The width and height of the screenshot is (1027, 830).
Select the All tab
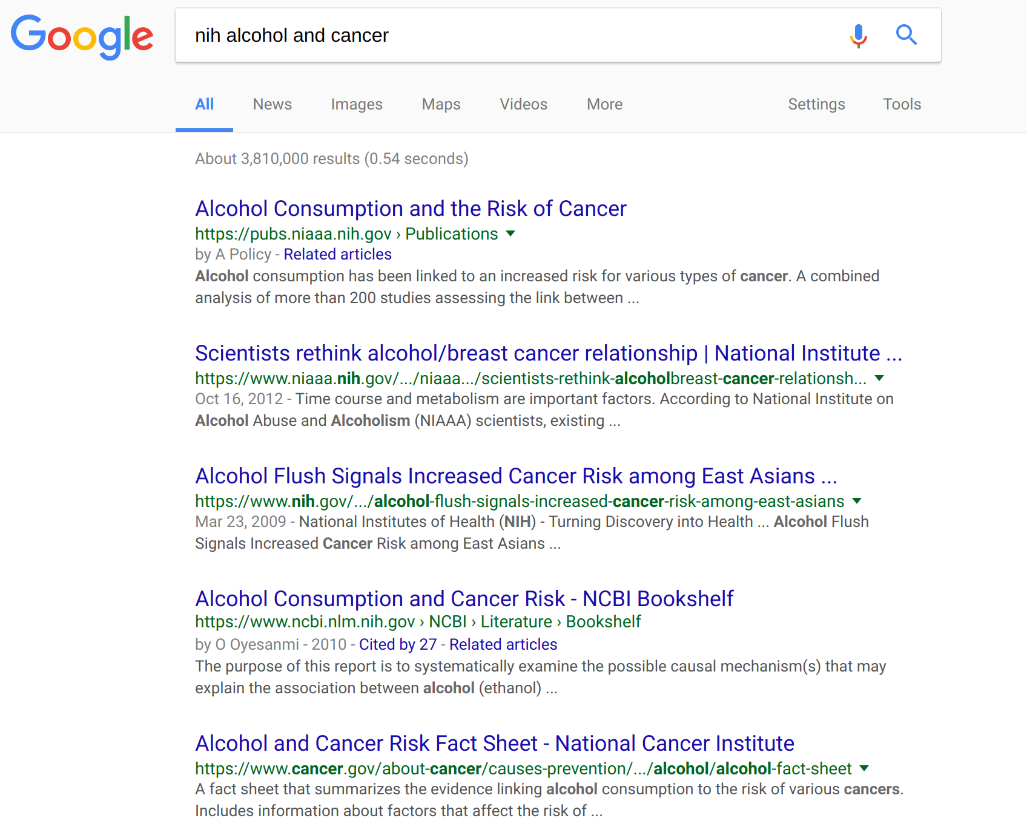point(205,104)
